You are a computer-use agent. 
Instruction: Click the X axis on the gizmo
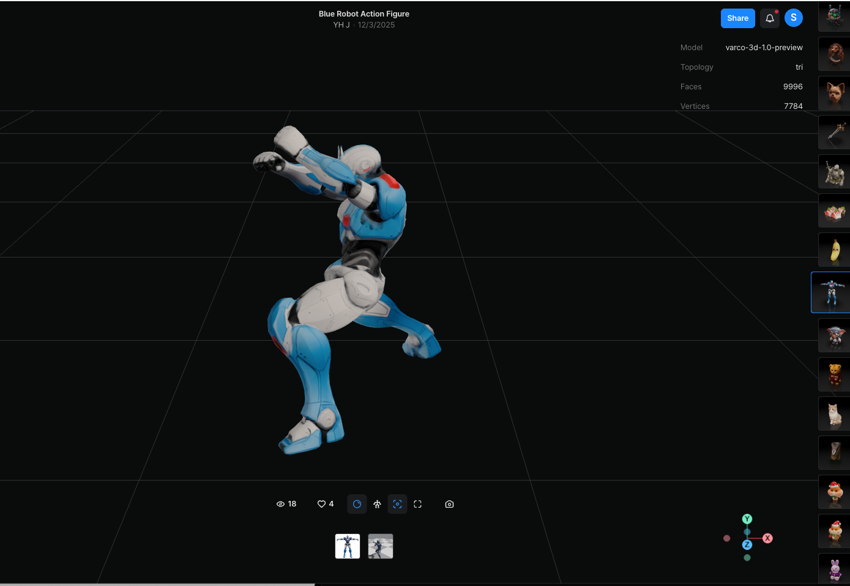[x=767, y=538]
